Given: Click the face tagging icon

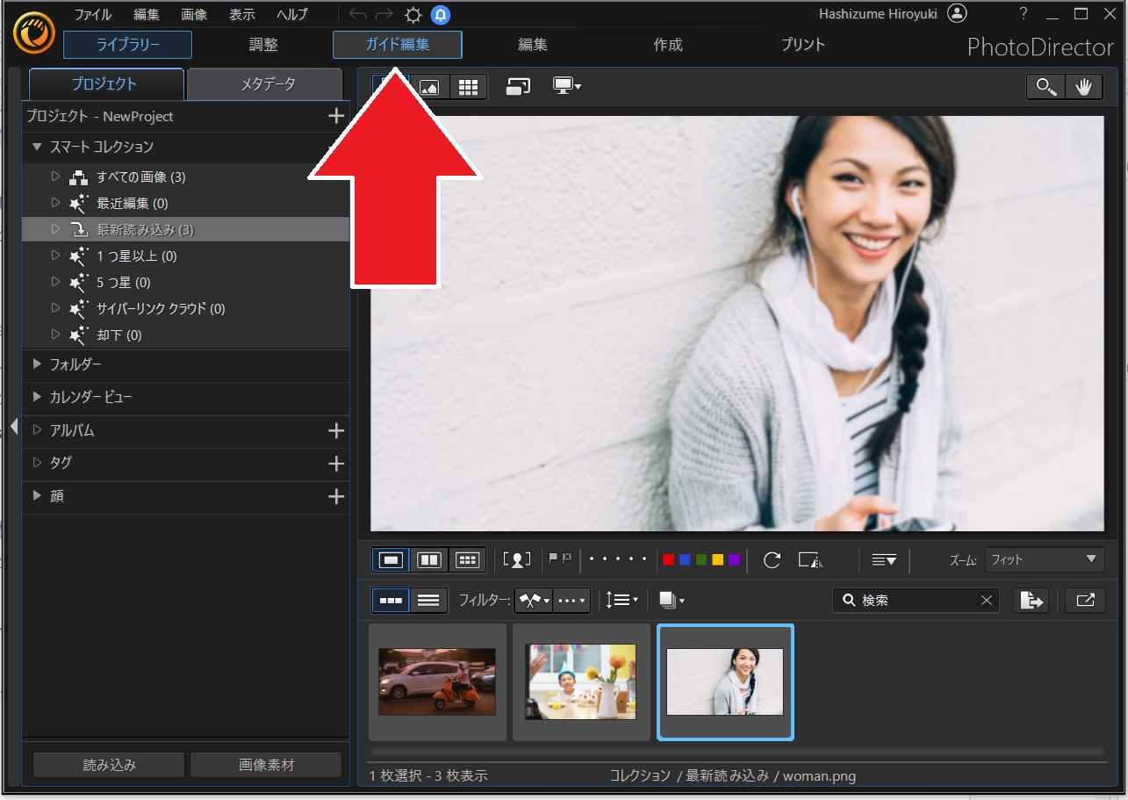Looking at the screenshot, I should click(518, 559).
